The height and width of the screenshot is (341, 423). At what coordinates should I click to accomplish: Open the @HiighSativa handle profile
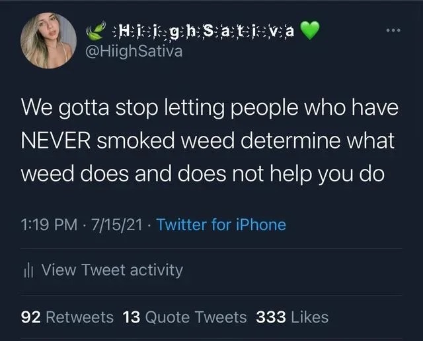point(134,51)
